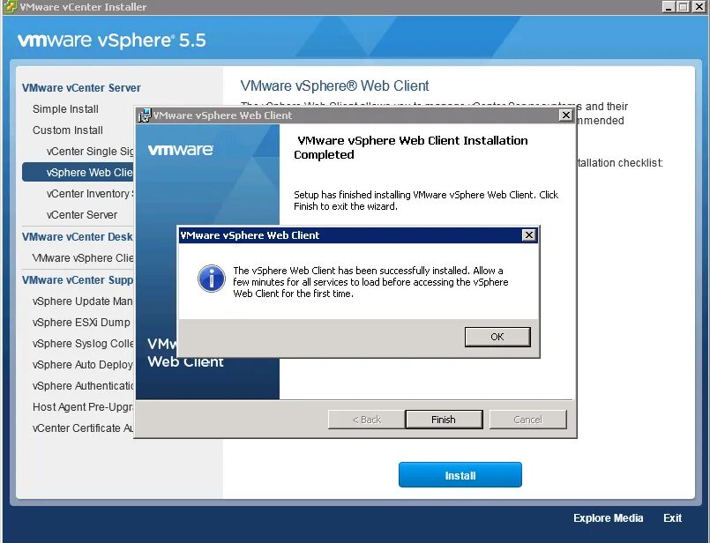Click the Cancel button in wizard
Viewport: 710px width, 543px height.
coord(528,420)
